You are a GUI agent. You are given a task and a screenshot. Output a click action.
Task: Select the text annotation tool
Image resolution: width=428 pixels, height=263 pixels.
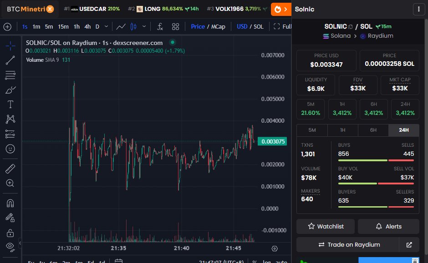tap(10, 104)
